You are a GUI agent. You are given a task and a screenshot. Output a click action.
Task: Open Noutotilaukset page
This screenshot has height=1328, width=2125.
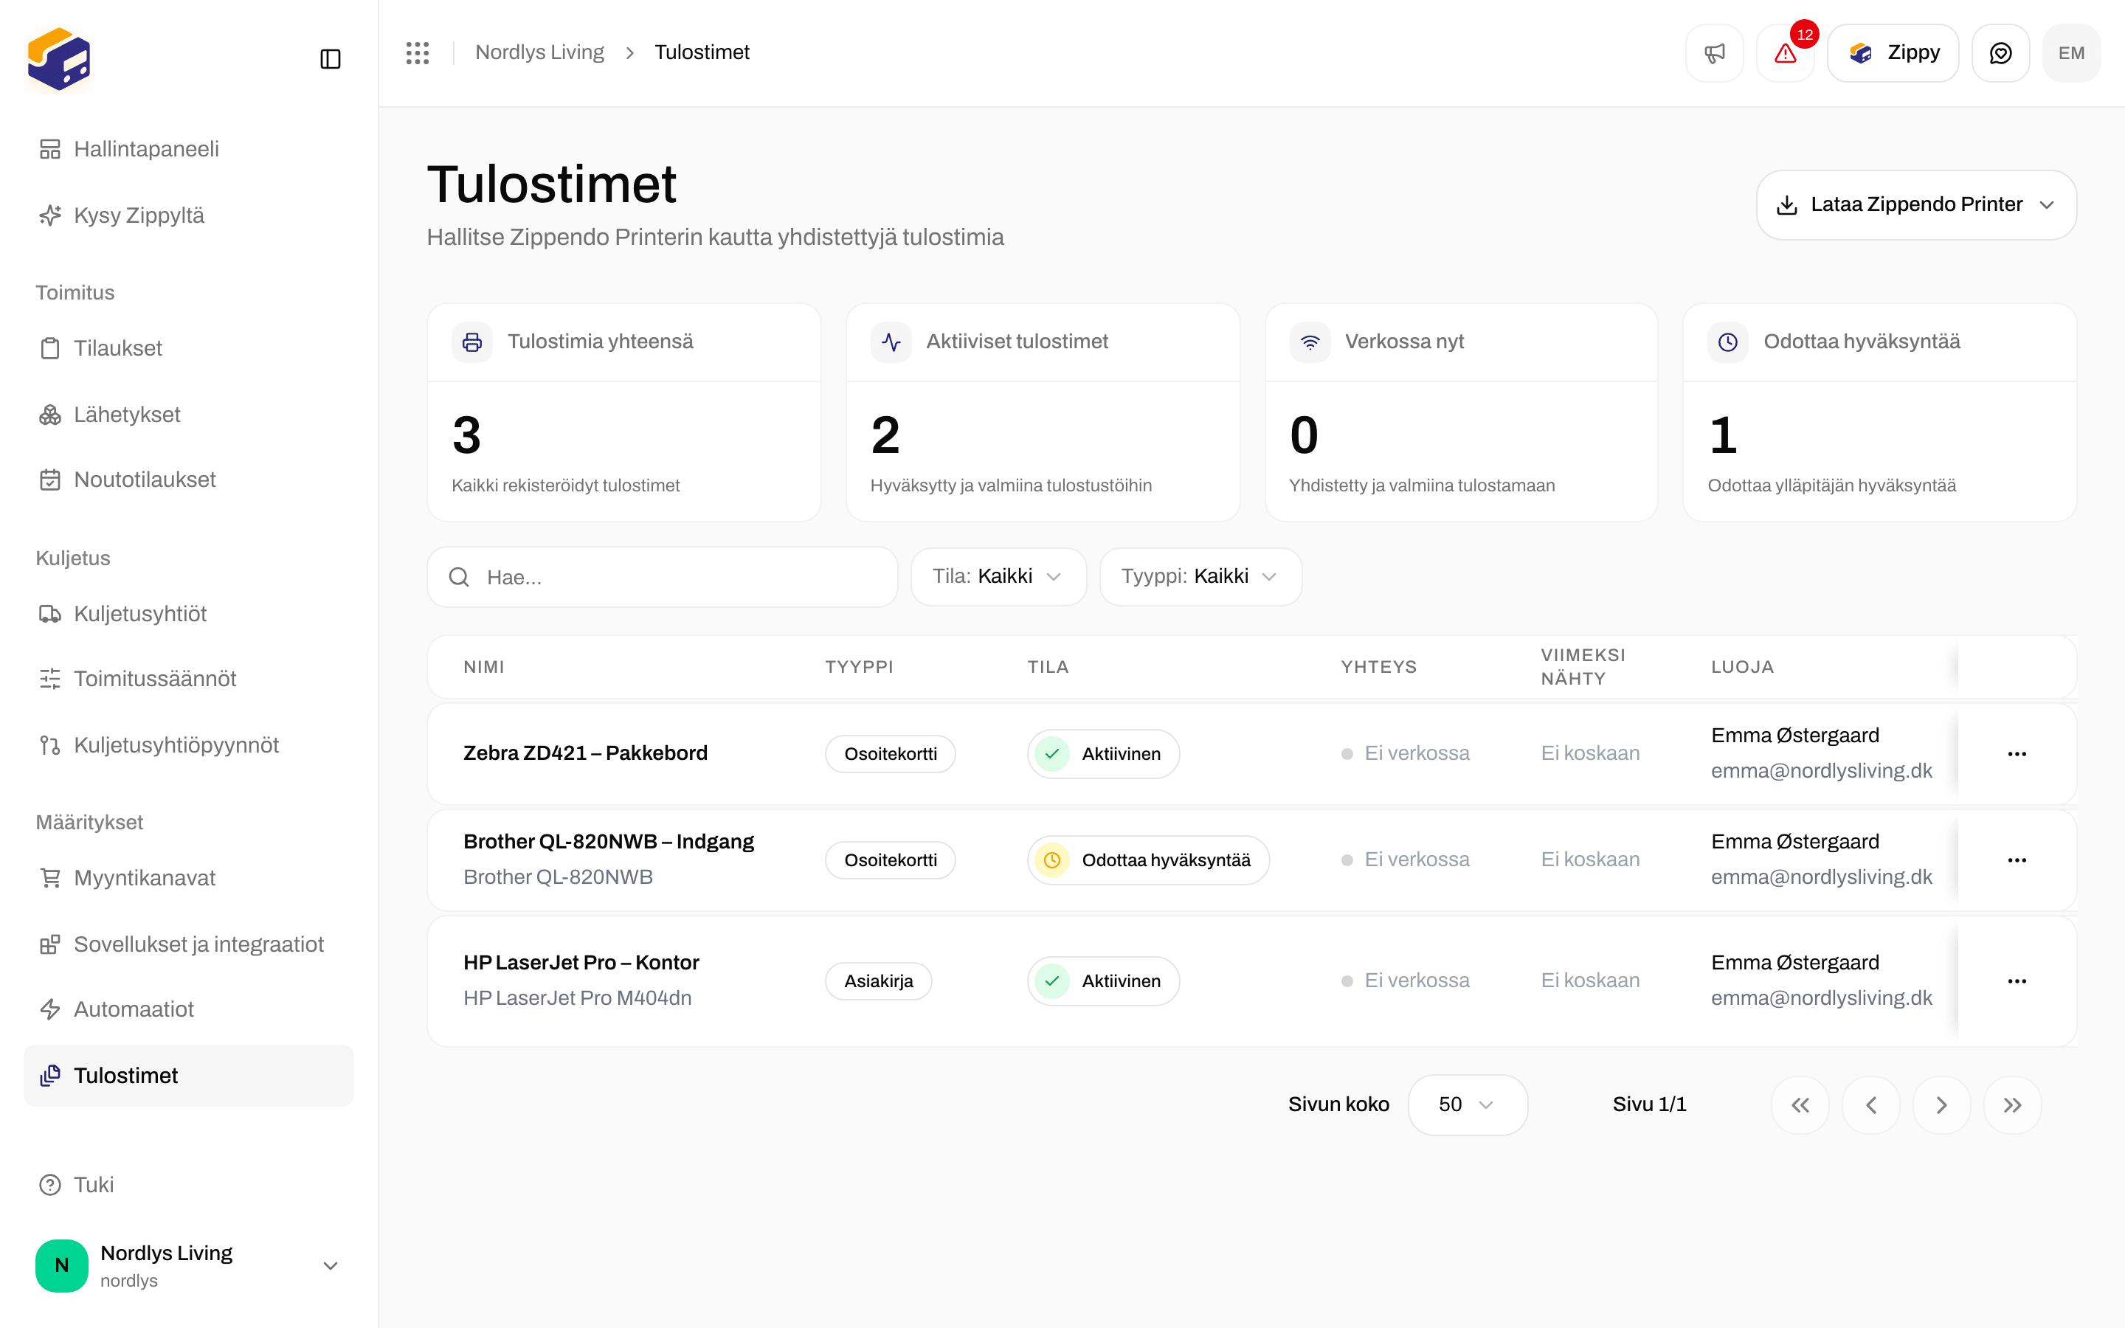click(189, 480)
